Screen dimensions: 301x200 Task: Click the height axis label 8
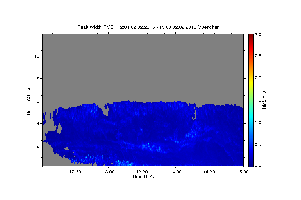tap(38, 79)
